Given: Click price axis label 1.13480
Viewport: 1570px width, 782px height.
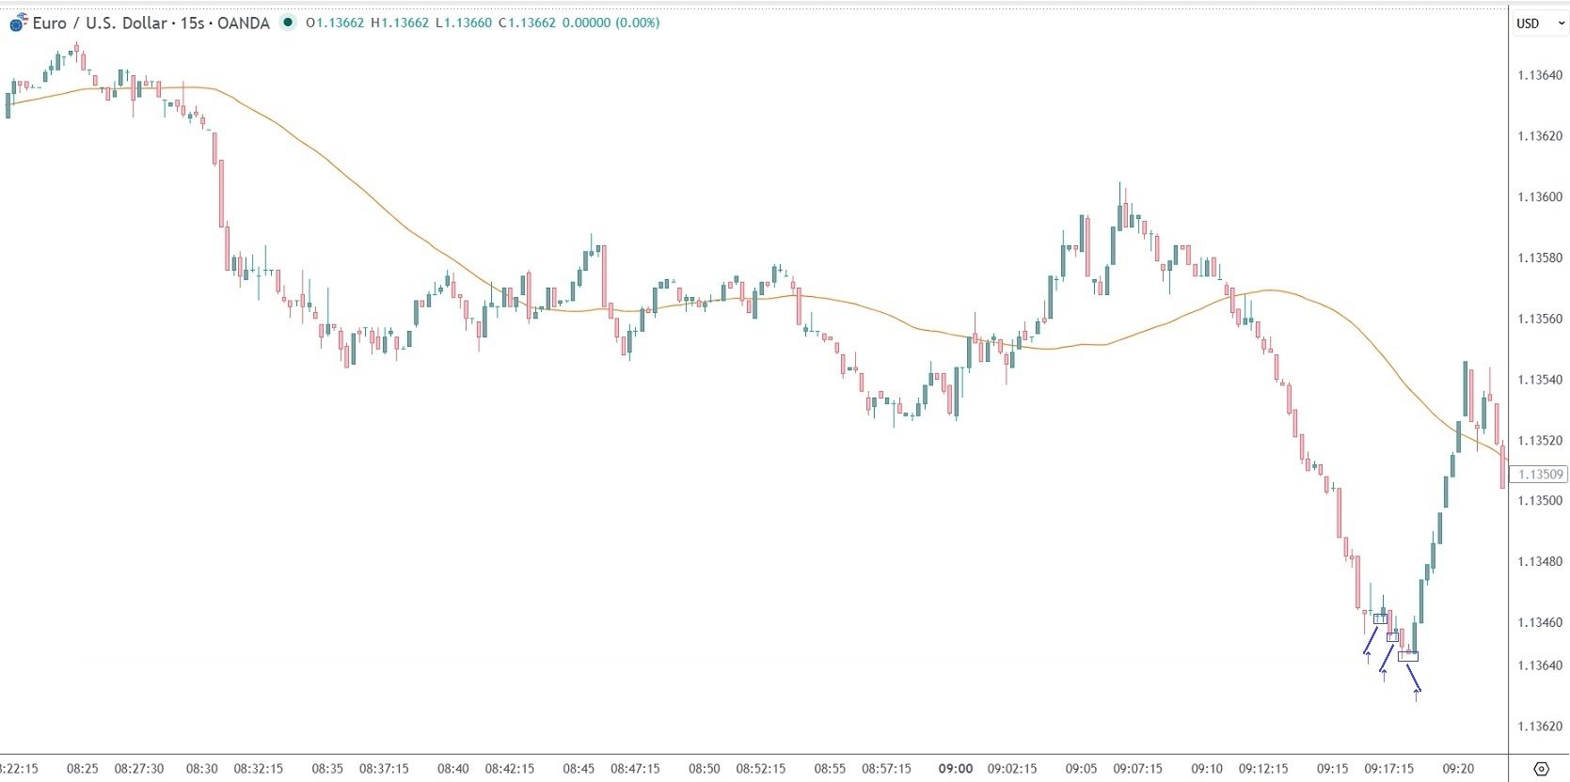Looking at the screenshot, I should [x=1540, y=562].
